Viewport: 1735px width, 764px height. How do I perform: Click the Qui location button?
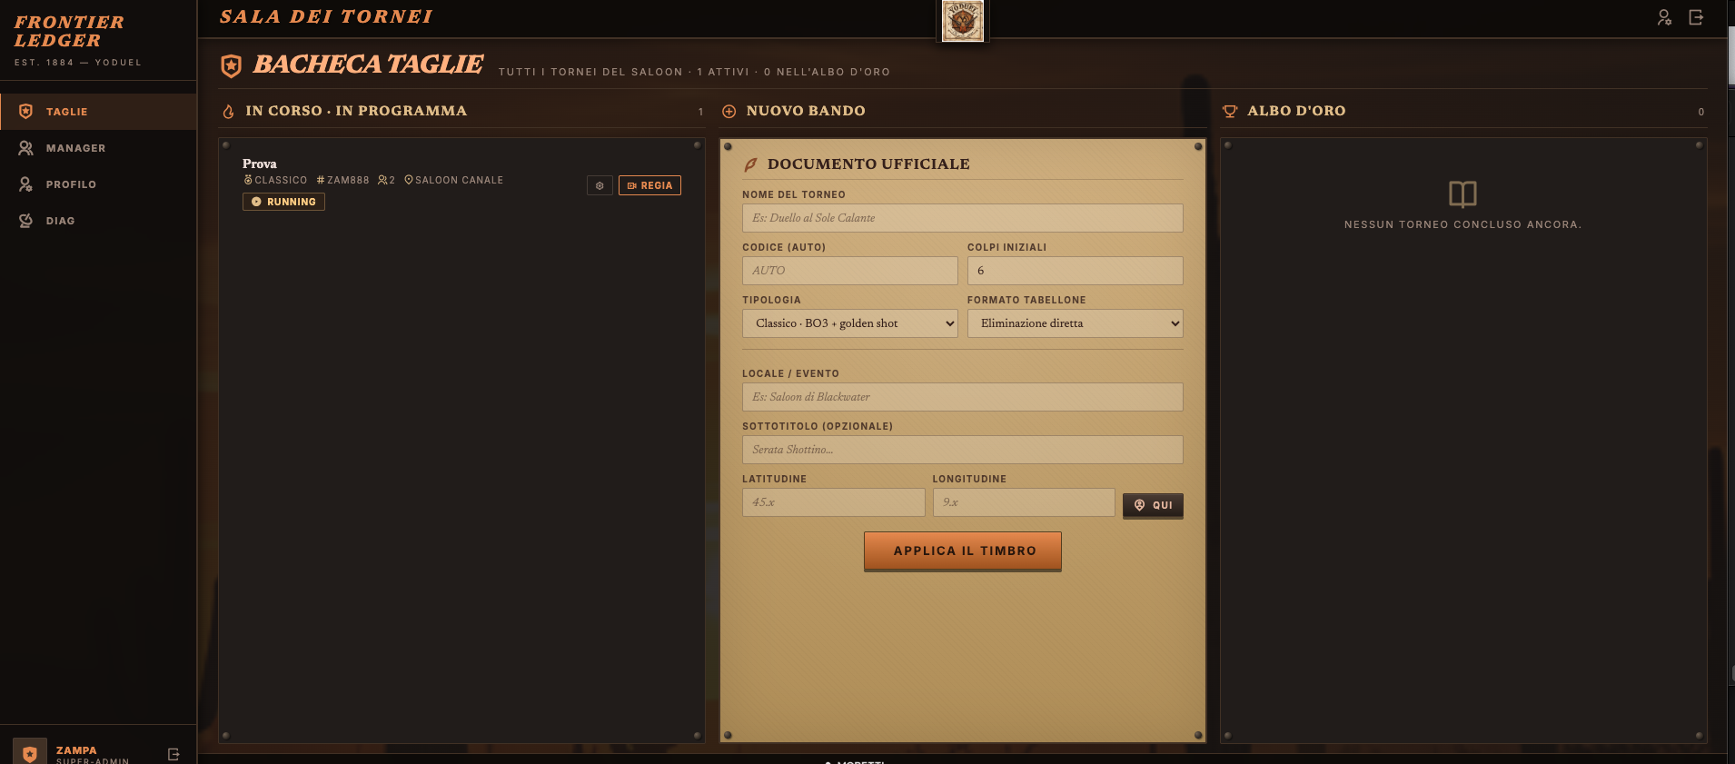click(x=1153, y=505)
